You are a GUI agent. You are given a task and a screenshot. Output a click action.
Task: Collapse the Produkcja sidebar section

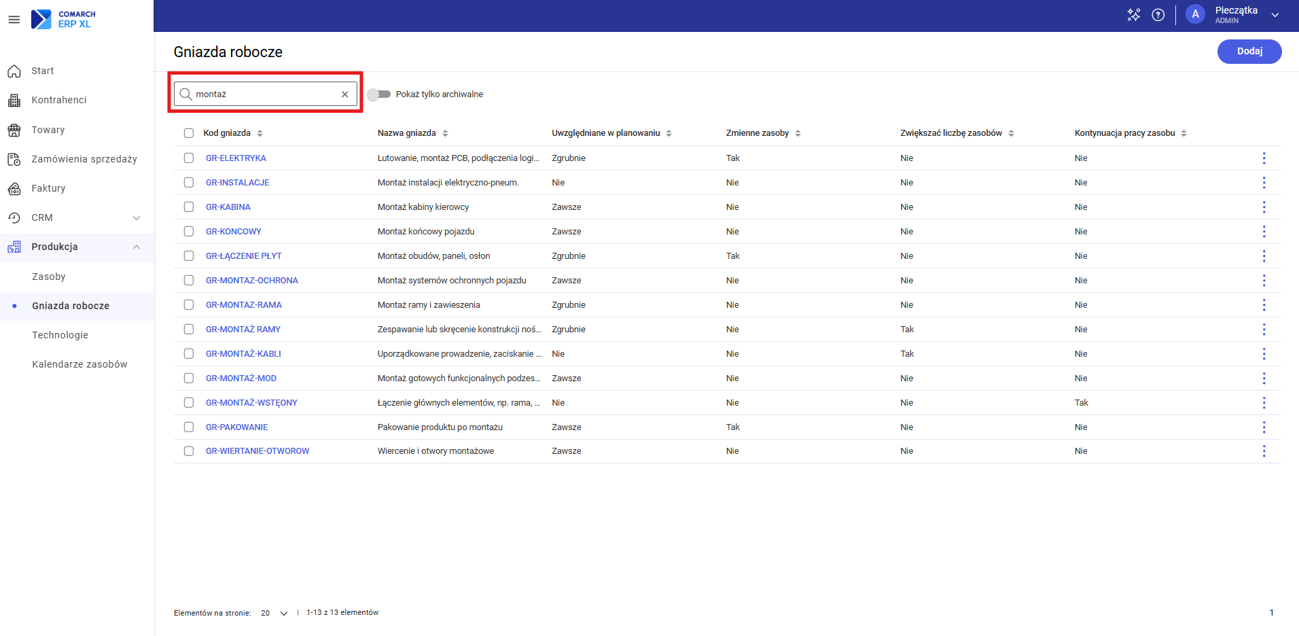[x=137, y=247]
